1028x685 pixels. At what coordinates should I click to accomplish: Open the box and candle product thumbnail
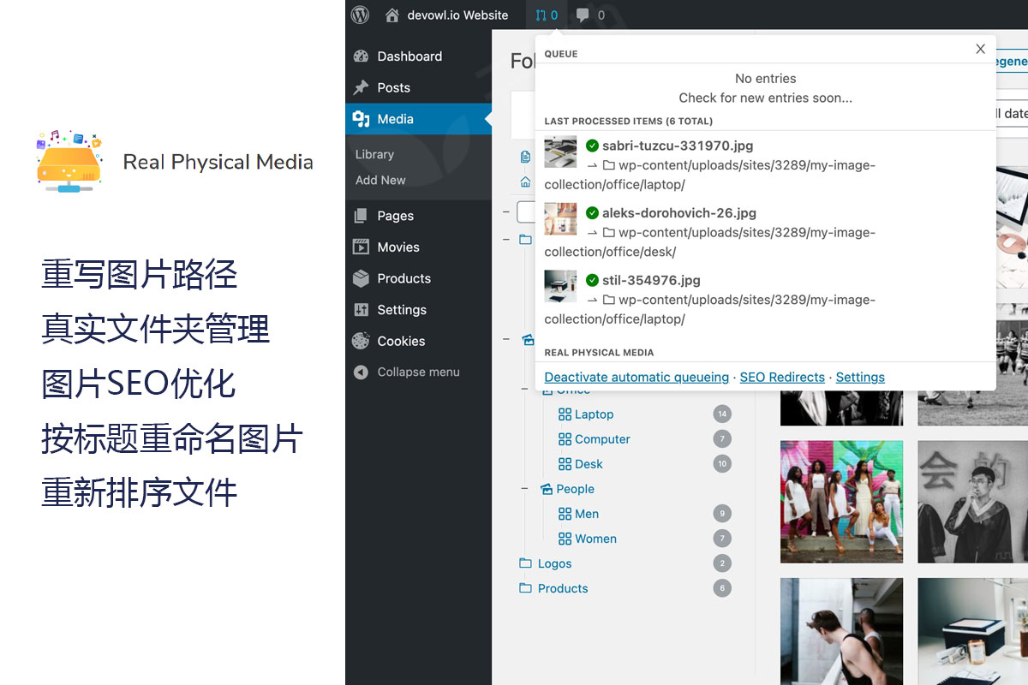pos(972,631)
